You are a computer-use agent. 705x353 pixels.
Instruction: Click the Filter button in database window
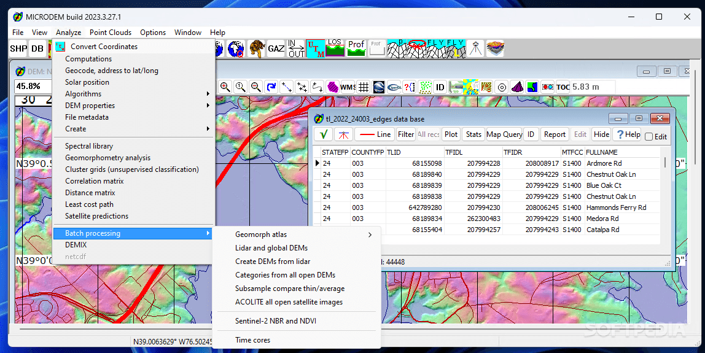tap(405, 134)
